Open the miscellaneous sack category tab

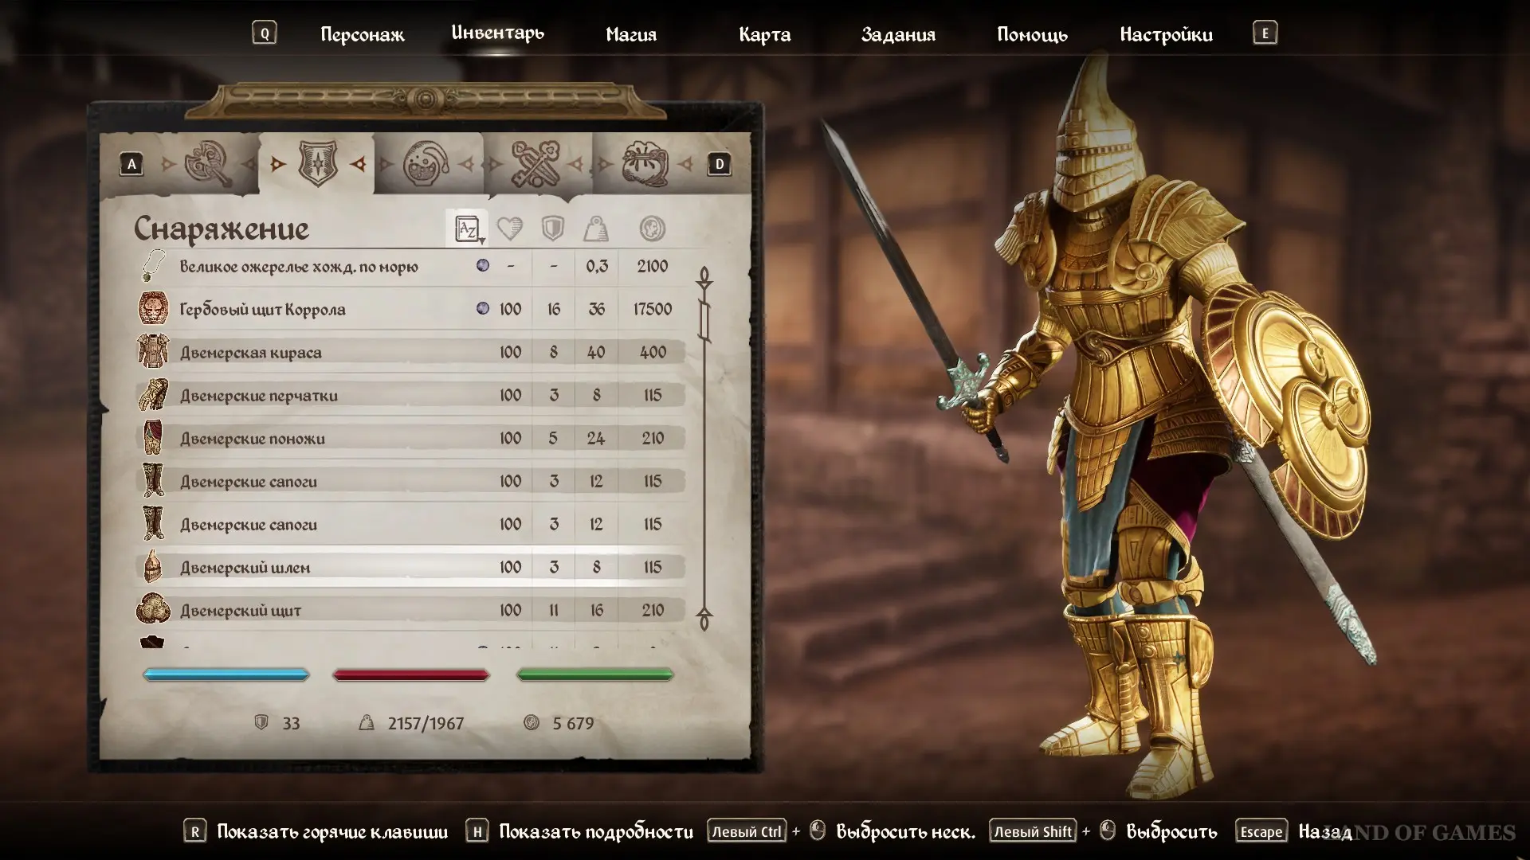point(645,164)
